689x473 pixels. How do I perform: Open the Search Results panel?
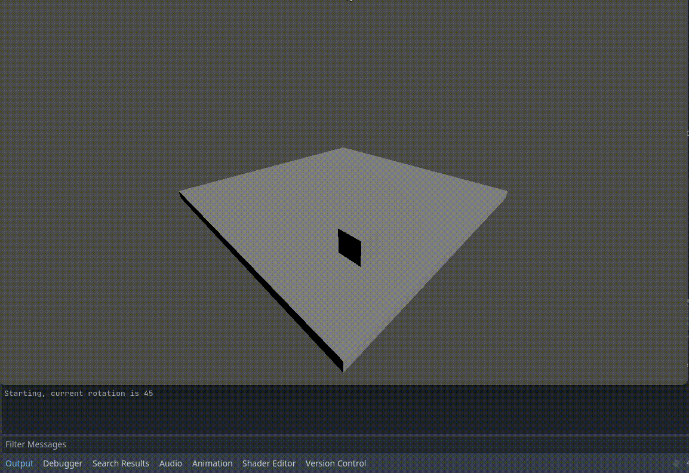click(x=121, y=463)
